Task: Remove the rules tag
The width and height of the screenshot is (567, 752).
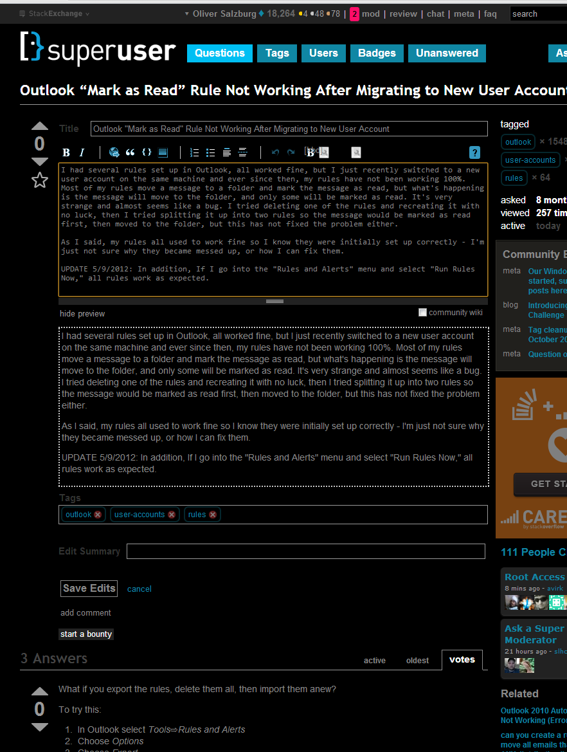Action: click(213, 515)
